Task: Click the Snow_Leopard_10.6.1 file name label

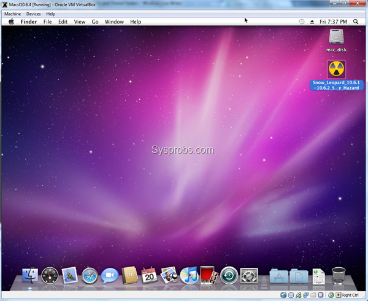Action: point(336,85)
